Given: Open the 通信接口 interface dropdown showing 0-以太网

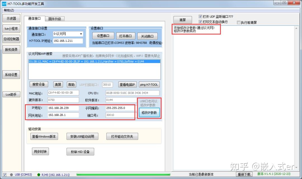Looking at the screenshot, I should point(68,34).
